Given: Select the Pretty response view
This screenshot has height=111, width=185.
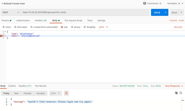Looking at the screenshot, I should tap(6, 93).
